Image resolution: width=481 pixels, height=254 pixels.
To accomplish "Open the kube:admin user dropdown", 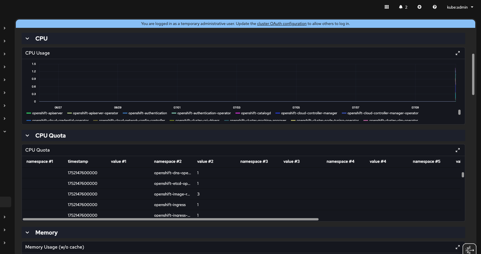I will [x=460, y=7].
